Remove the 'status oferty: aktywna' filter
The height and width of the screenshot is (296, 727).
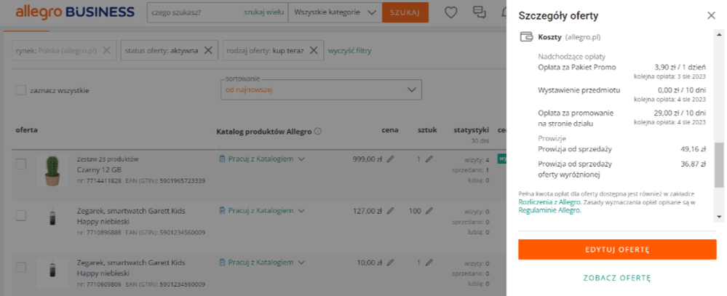[x=208, y=50]
